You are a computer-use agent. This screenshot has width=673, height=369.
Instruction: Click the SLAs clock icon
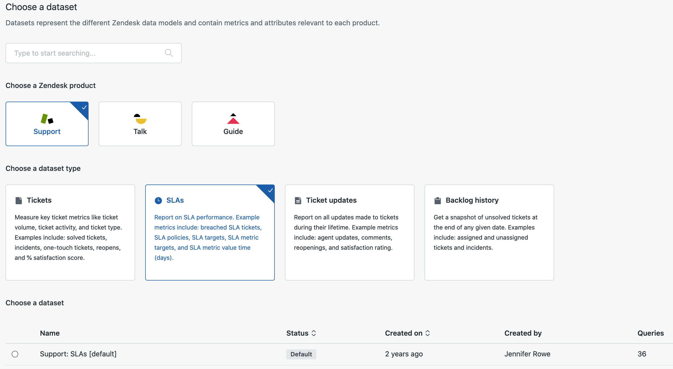coord(158,200)
